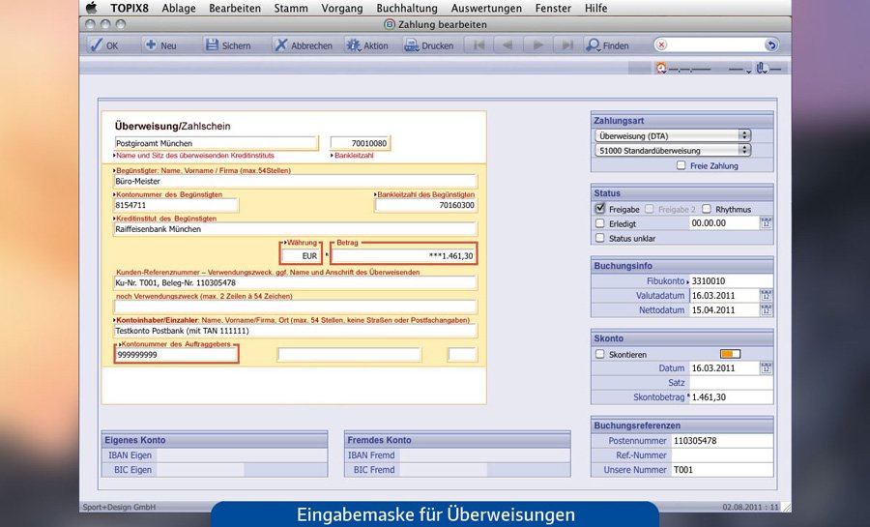Check the Status unklar box
The width and height of the screenshot is (870, 527).
coord(599,238)
